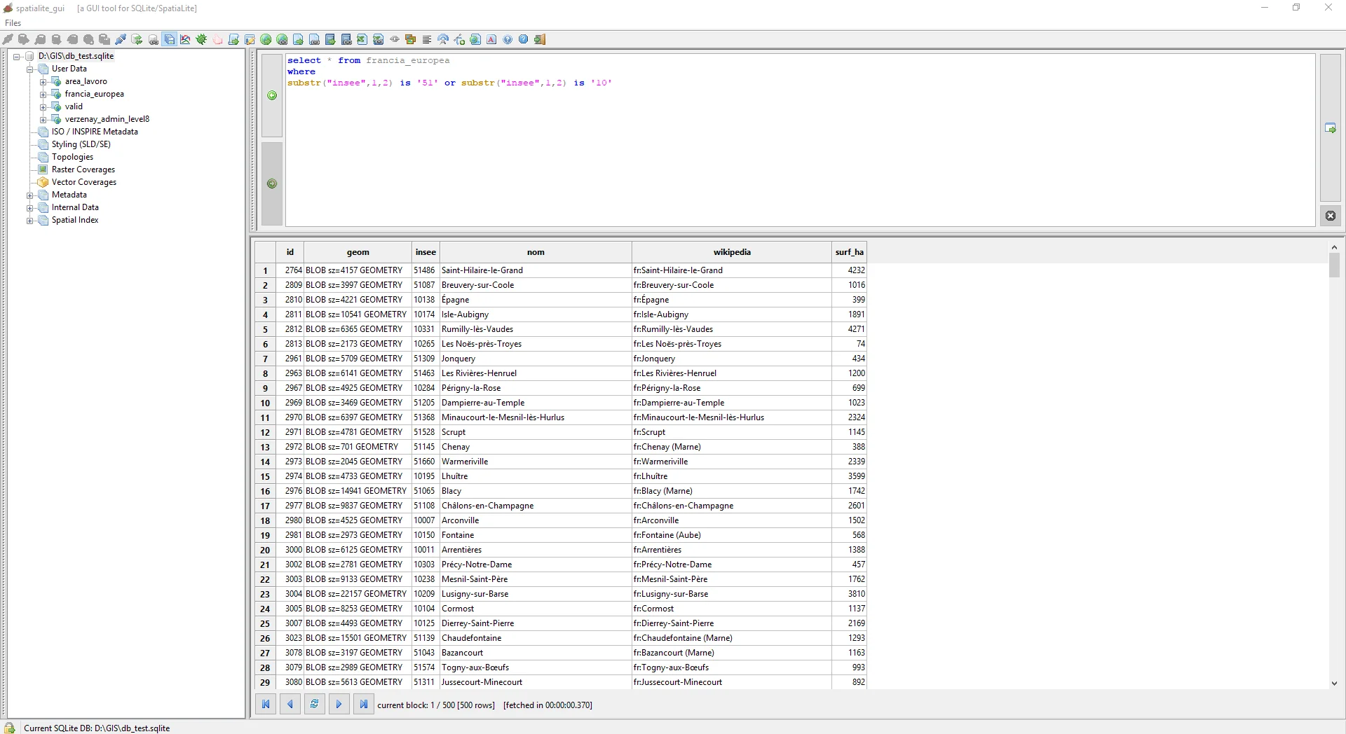Click the black text lines toolbar icon
This screenshot has width=1346, height=734.
(427, 39)
